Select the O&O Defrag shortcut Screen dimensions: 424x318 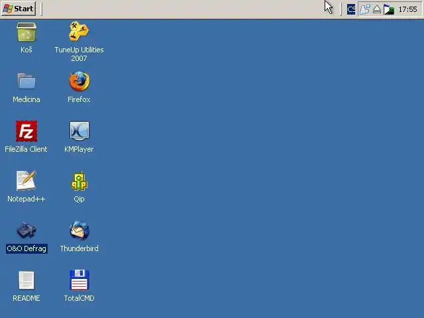coord(26,231)
